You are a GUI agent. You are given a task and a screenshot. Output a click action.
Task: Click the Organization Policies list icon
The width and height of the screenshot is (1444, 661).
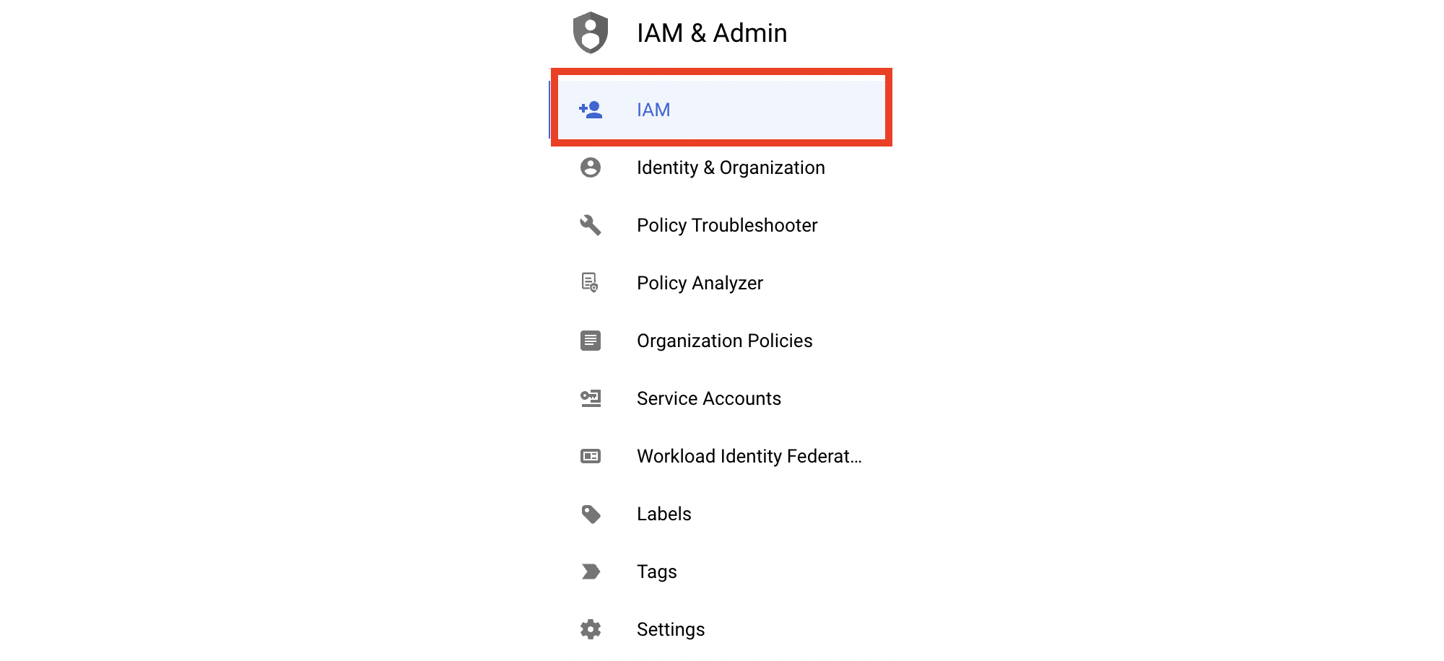coord(591,341)
